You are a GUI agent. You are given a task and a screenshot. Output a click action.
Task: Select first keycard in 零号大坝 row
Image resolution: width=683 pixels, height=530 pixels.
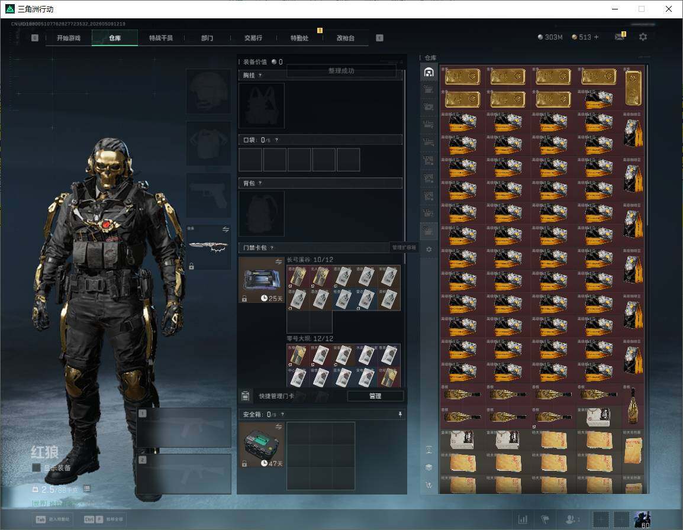click(x=298, y=356)
